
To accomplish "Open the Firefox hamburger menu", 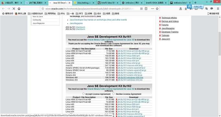I will [x=218, y=9].
